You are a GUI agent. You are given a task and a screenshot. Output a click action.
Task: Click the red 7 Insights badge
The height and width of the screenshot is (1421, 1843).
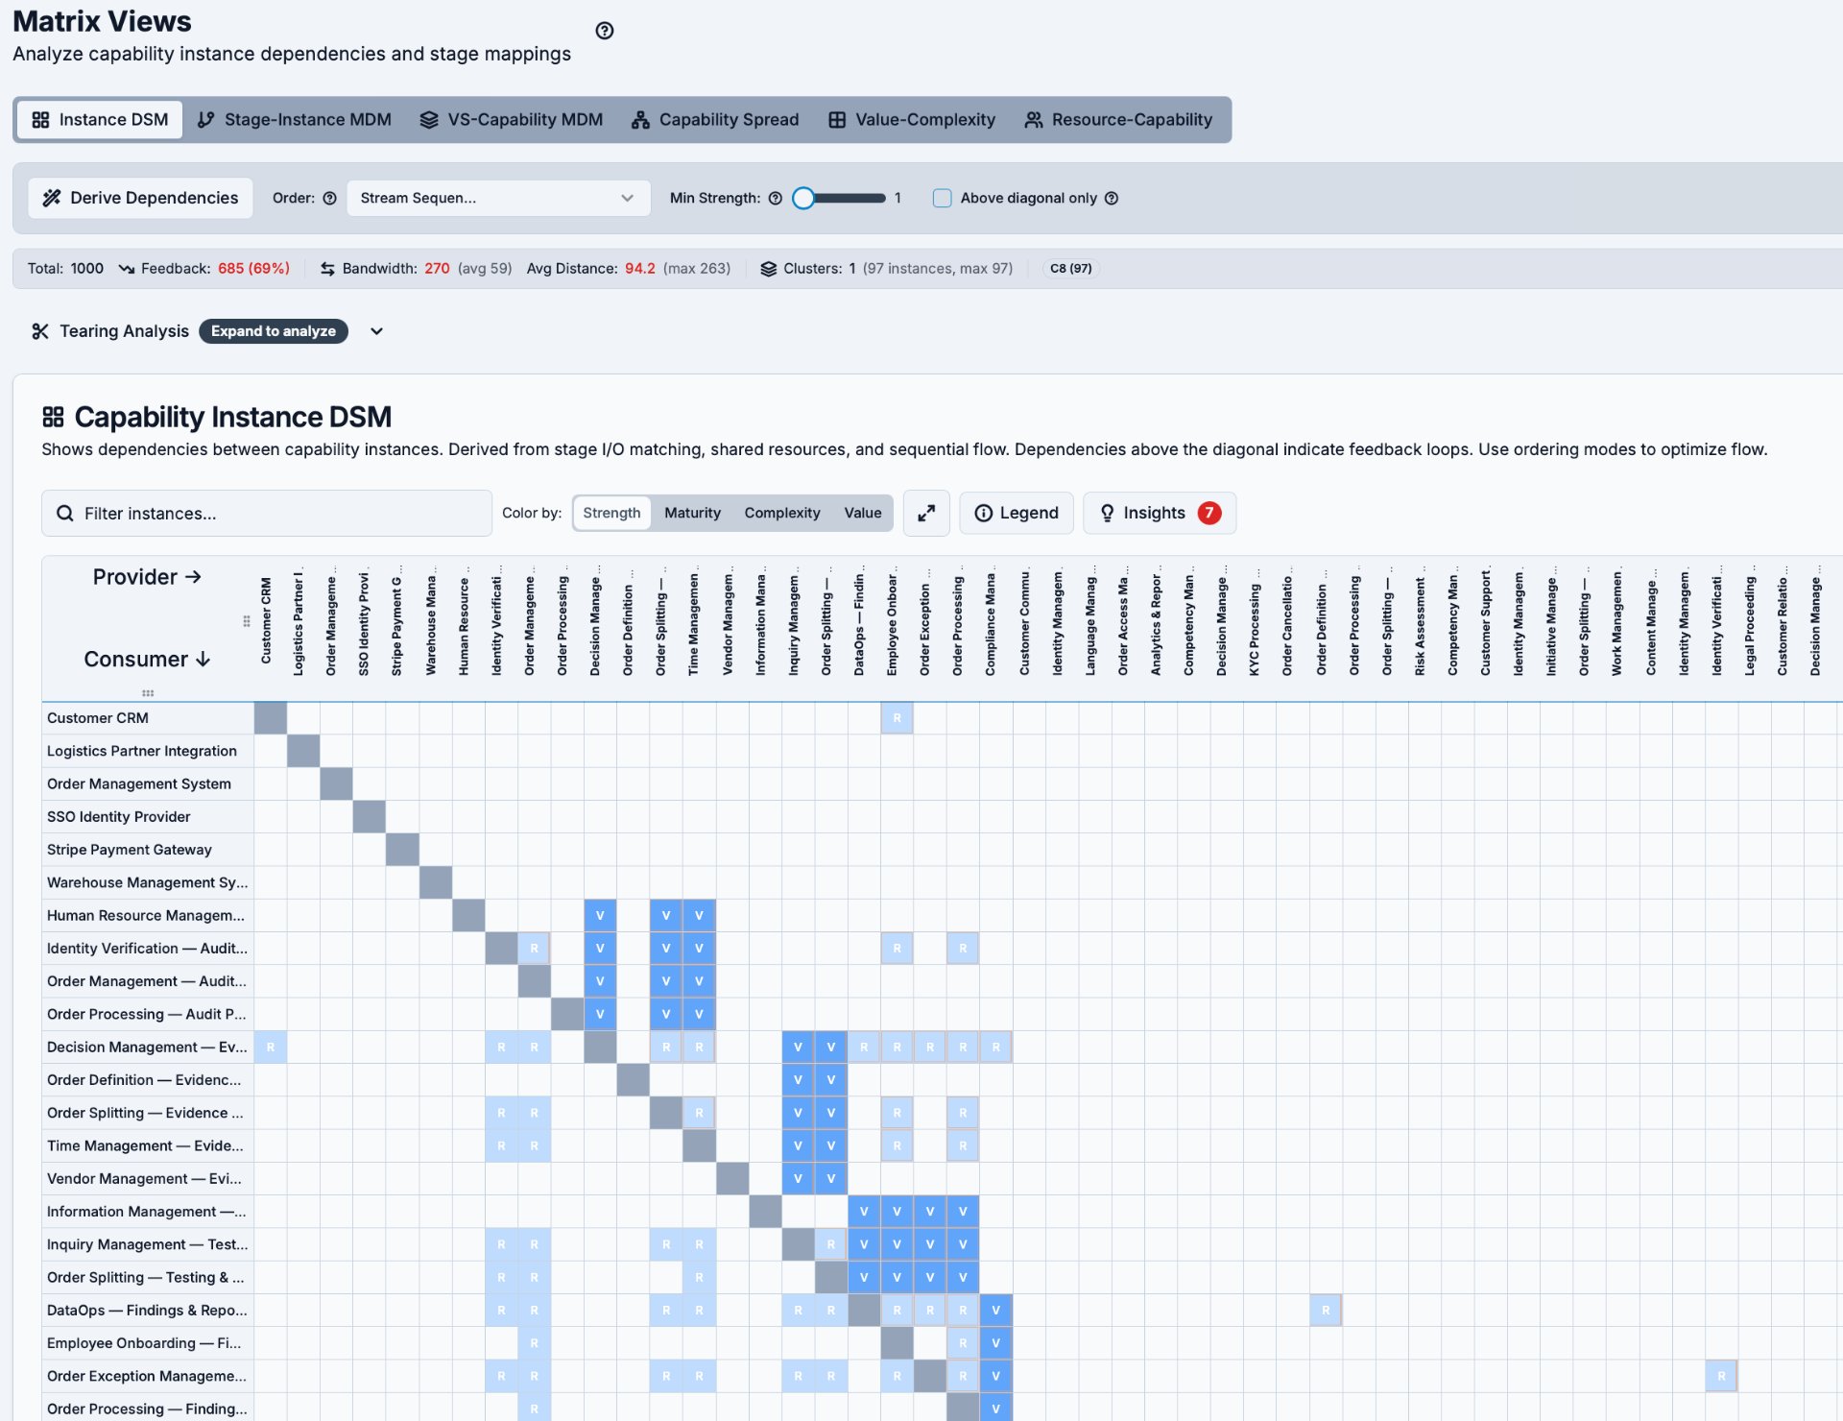(1209, 513)
